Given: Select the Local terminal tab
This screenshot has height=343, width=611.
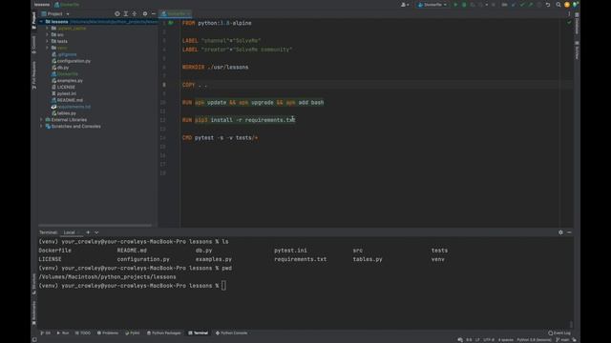Looking at the screenshot, I should pos(69,232).
